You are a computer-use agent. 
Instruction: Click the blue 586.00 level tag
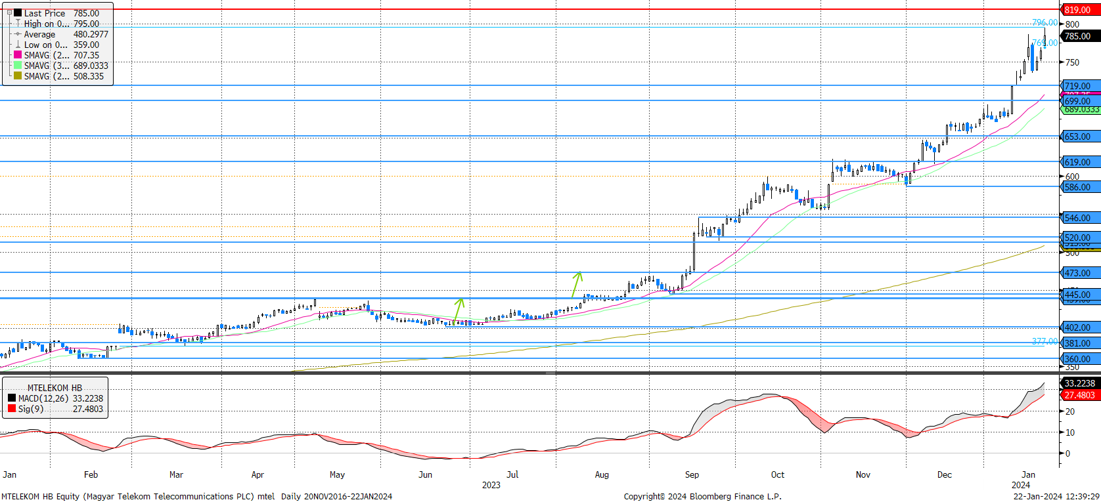click(x=1081, y=187)
